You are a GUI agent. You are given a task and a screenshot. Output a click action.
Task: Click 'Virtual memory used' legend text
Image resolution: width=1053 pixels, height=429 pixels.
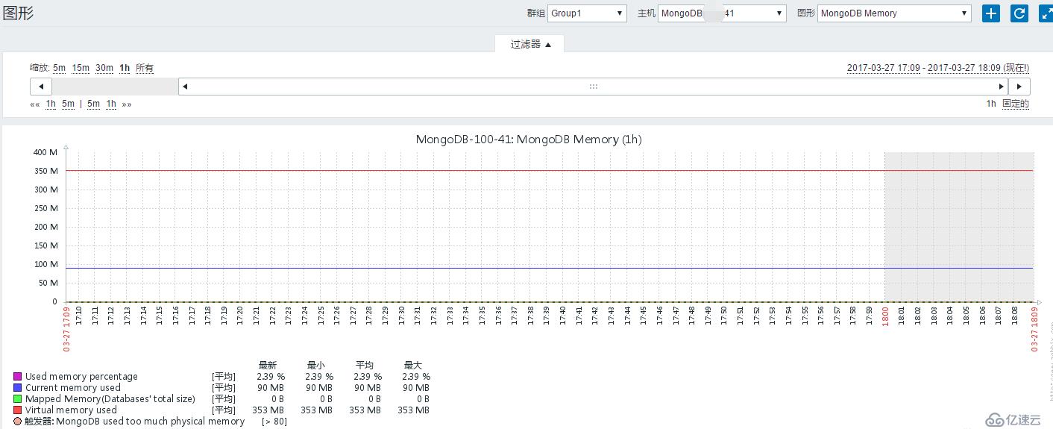[x=71, y=410]
